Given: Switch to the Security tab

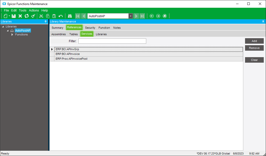Looking at the screenshot, I should click(90, 28).
